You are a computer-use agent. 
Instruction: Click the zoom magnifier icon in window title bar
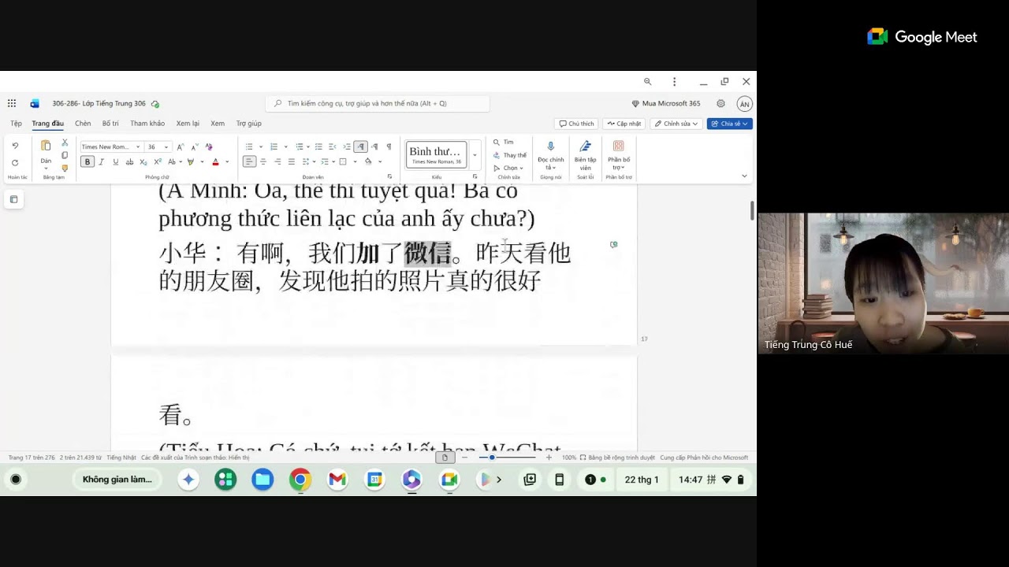click(x=648, y=81)
